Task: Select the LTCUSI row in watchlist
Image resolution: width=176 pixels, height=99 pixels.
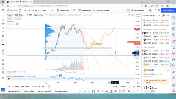Action: point(156,51)
